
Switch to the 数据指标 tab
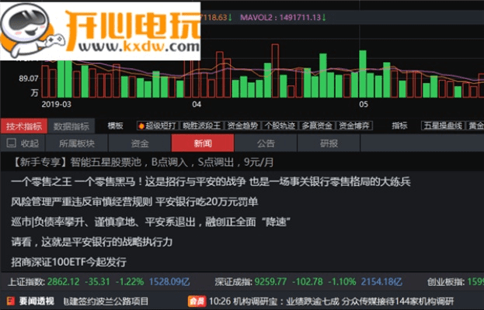pos(71,126)
